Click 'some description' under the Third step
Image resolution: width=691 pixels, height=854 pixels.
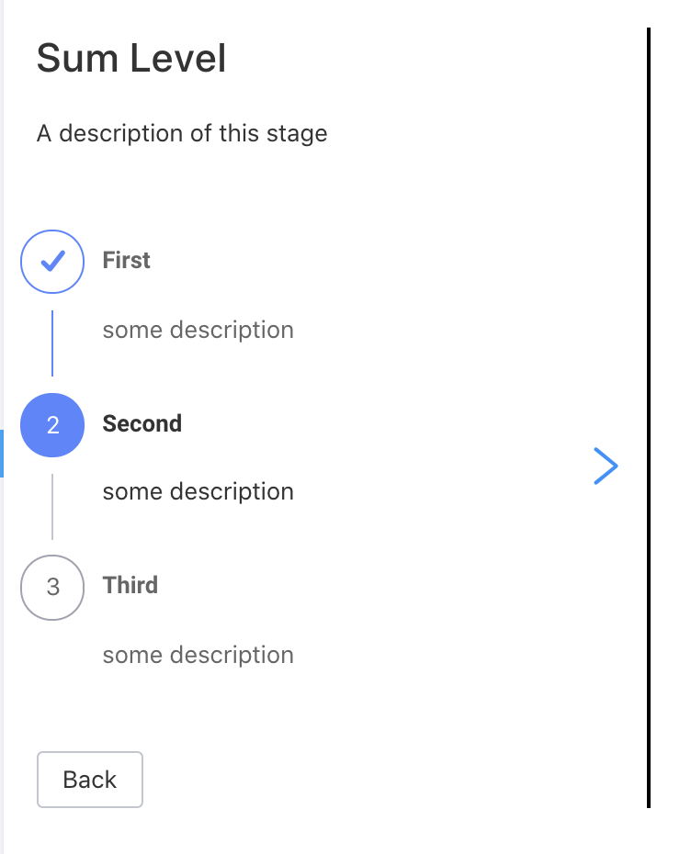(198, 655)
